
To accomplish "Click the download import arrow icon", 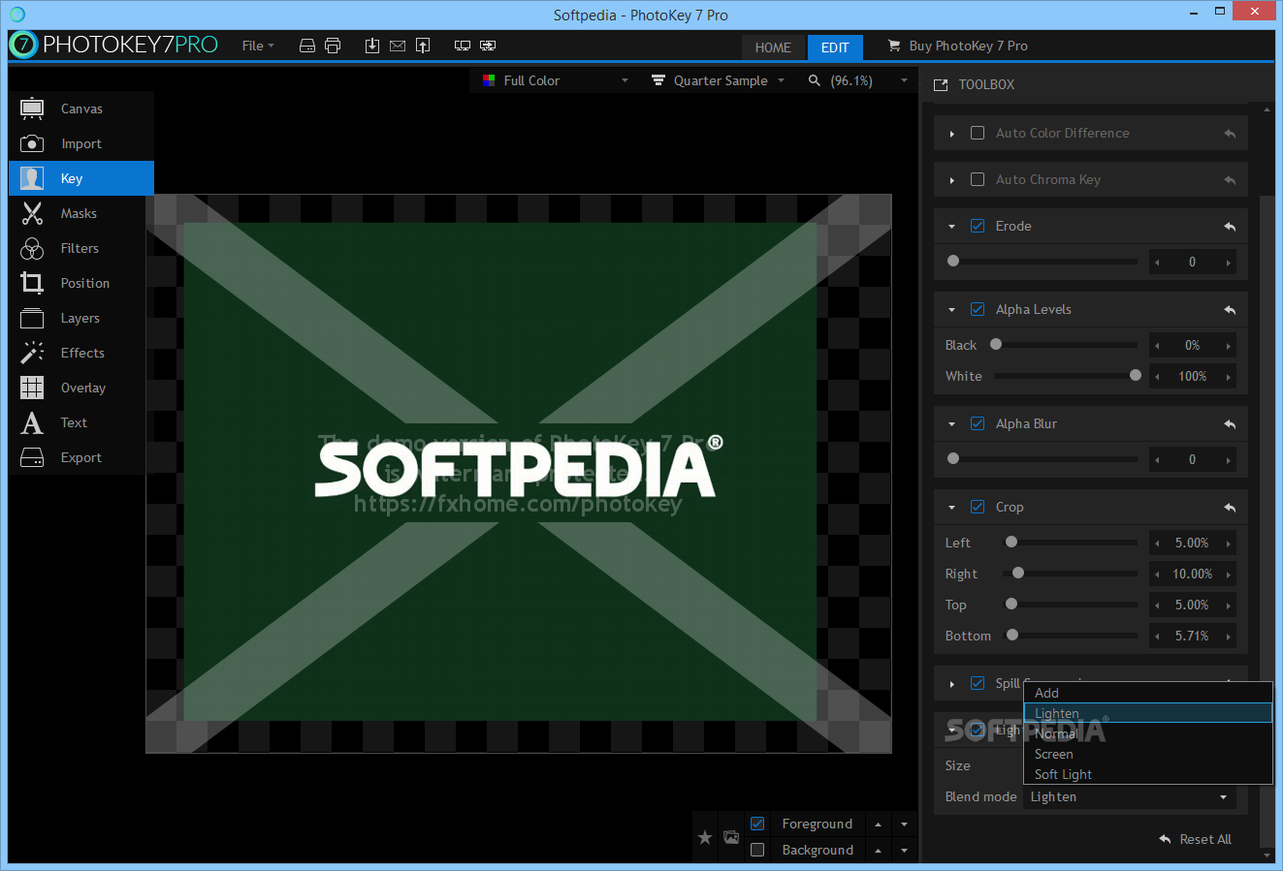I will (372, 46).
